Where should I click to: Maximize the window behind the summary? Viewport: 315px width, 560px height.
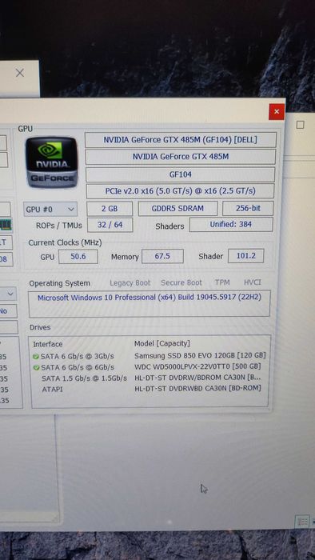(301, 125)
